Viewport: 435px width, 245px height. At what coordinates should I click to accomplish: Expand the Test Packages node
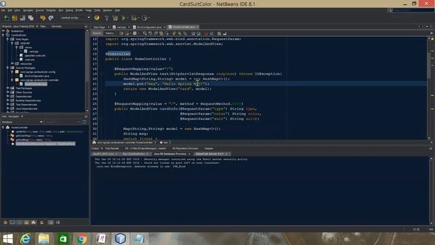7,88
